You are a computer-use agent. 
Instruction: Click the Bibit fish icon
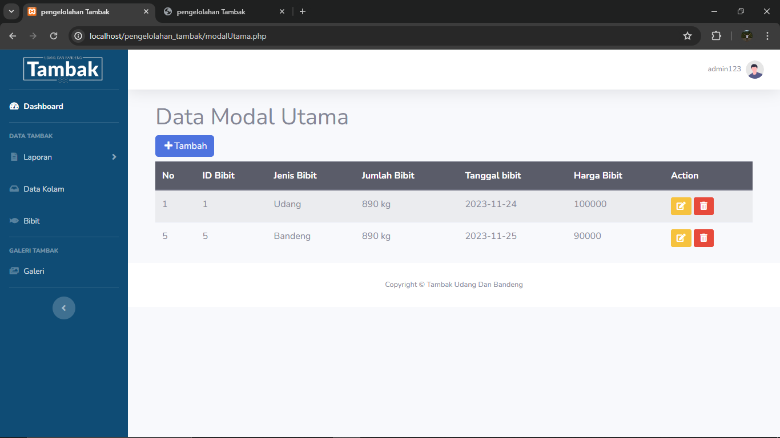[x=14, y=221]
